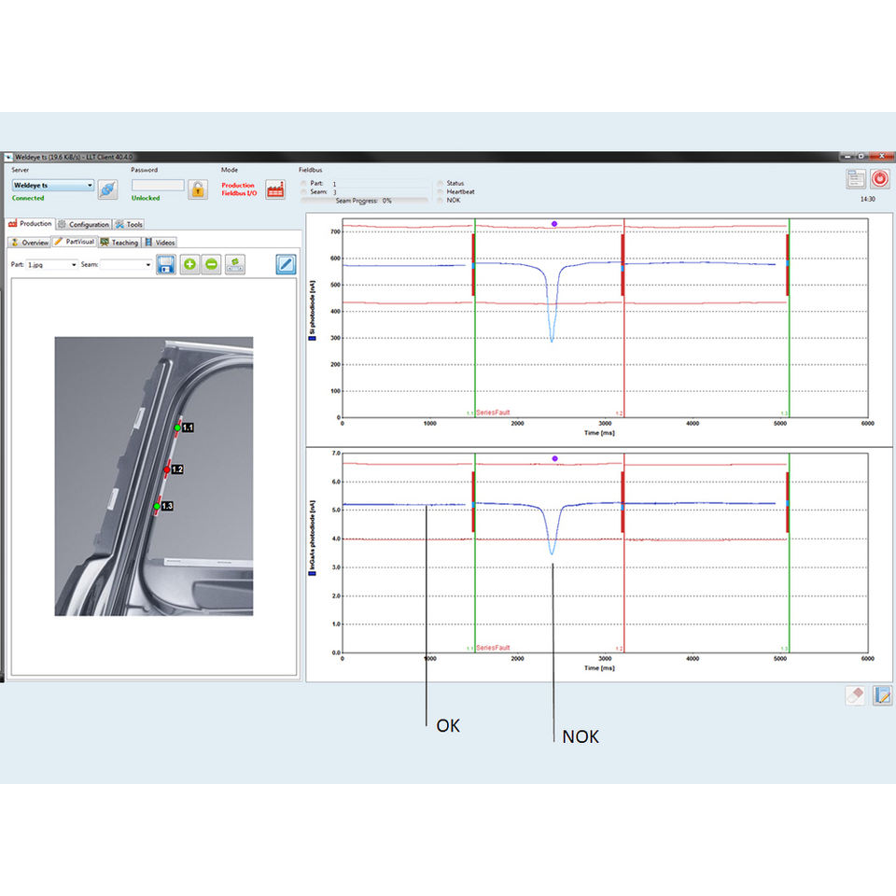
Task: Click the red power button icon
Action: (880, 180)
